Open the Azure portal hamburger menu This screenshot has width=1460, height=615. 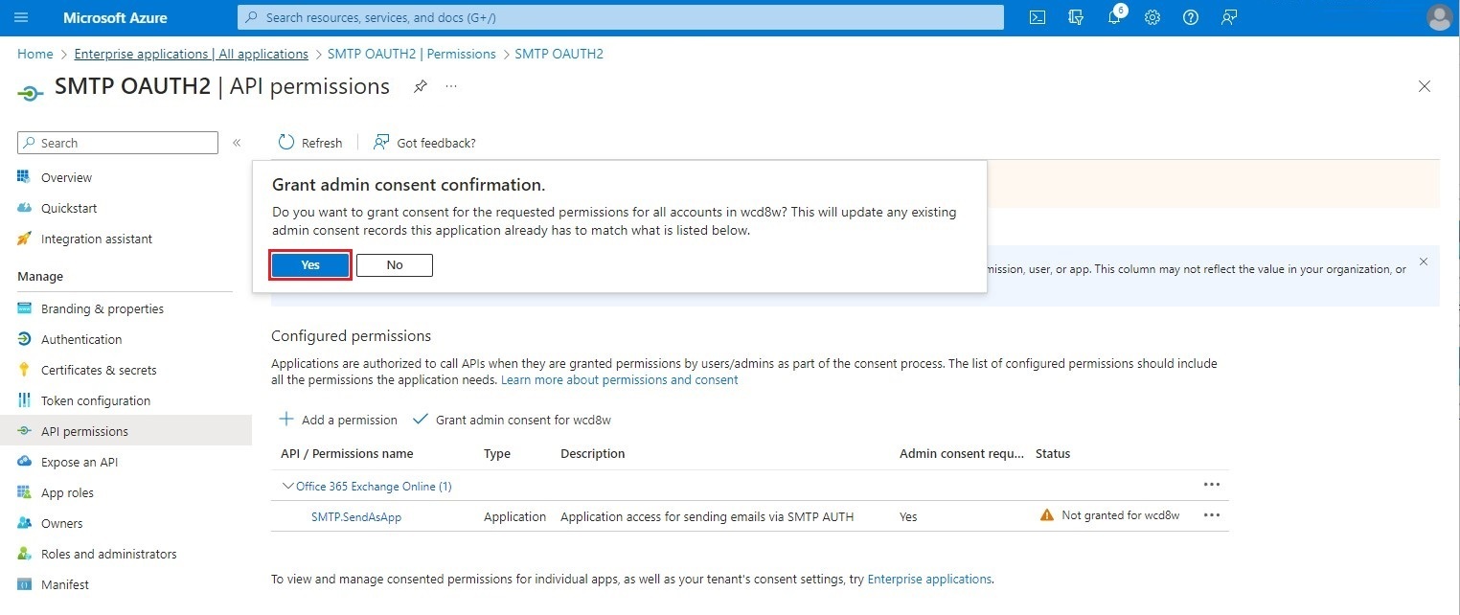tap(21, 17)
